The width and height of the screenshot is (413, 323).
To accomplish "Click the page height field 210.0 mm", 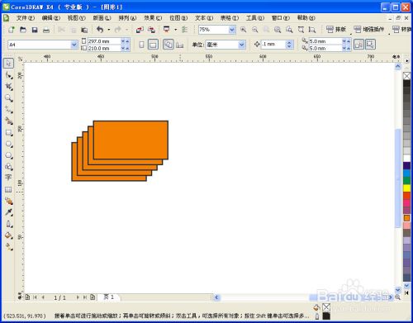I will tap(104, 48).
